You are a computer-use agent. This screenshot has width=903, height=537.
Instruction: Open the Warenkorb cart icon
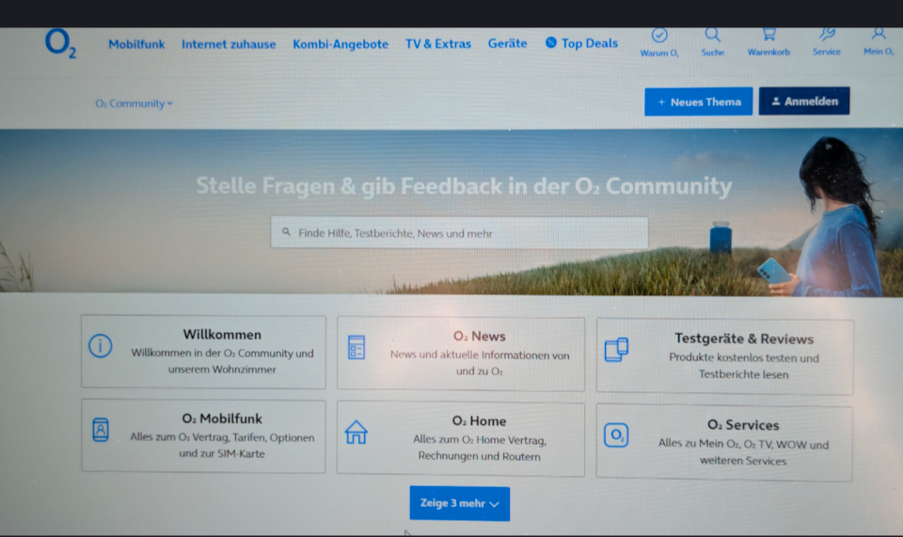(x=768, y=35)
